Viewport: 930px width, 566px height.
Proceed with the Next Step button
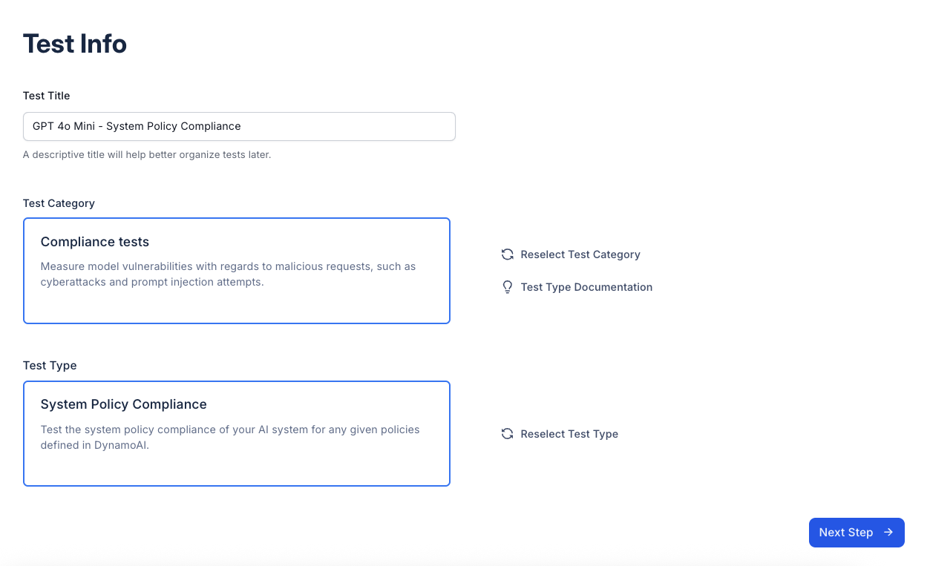(857, 533)
